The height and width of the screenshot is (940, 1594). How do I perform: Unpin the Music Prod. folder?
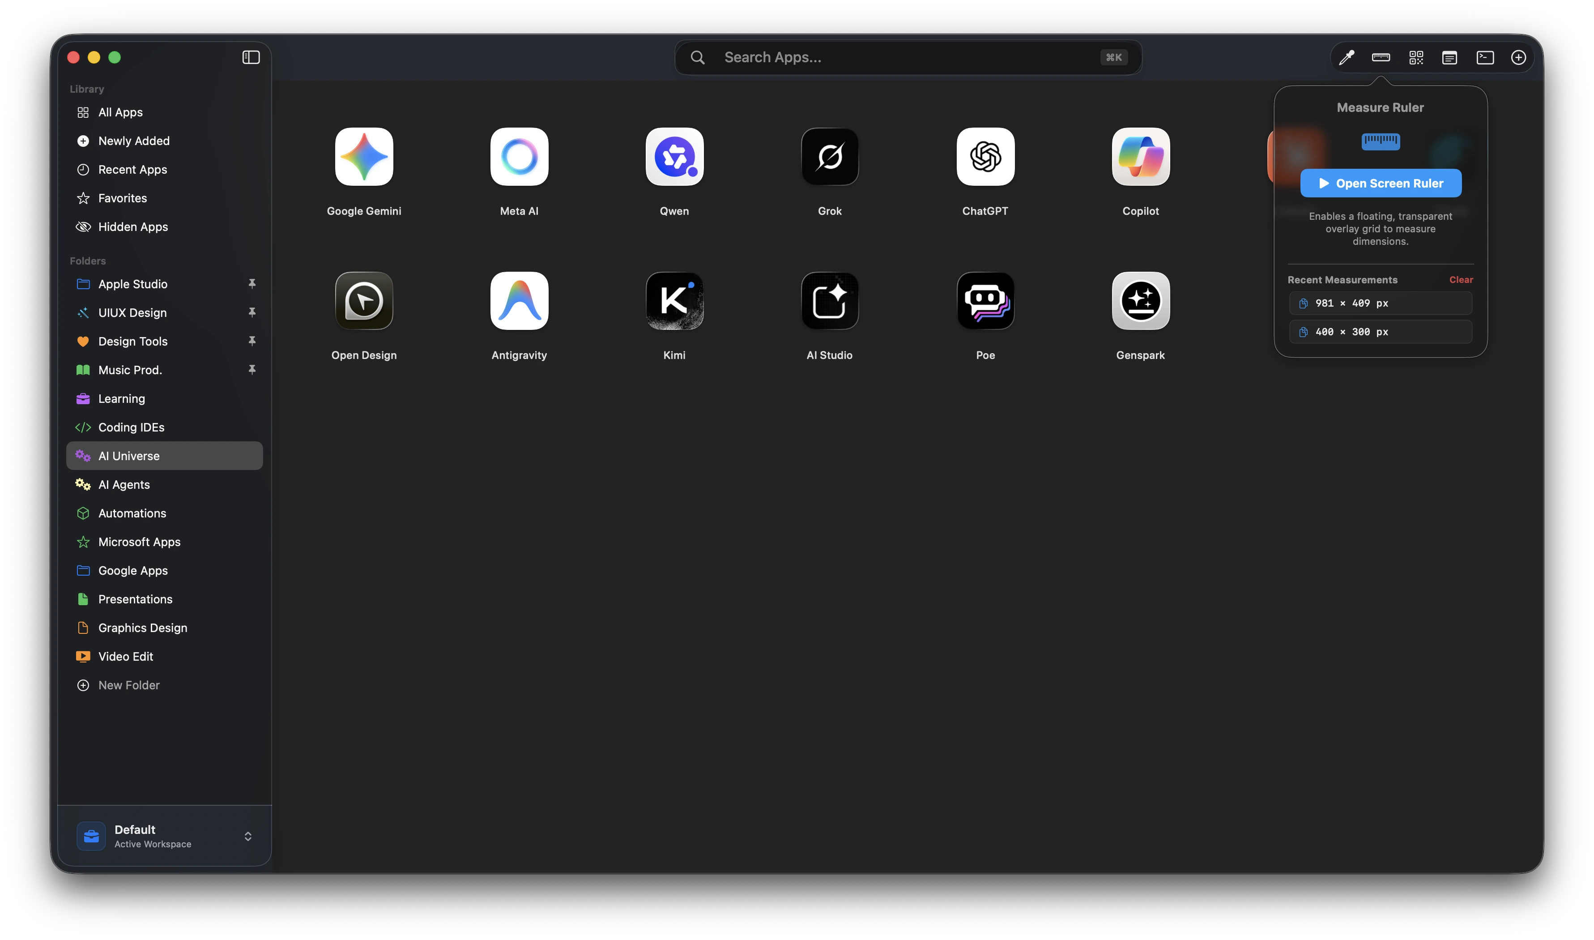point(252,369)
